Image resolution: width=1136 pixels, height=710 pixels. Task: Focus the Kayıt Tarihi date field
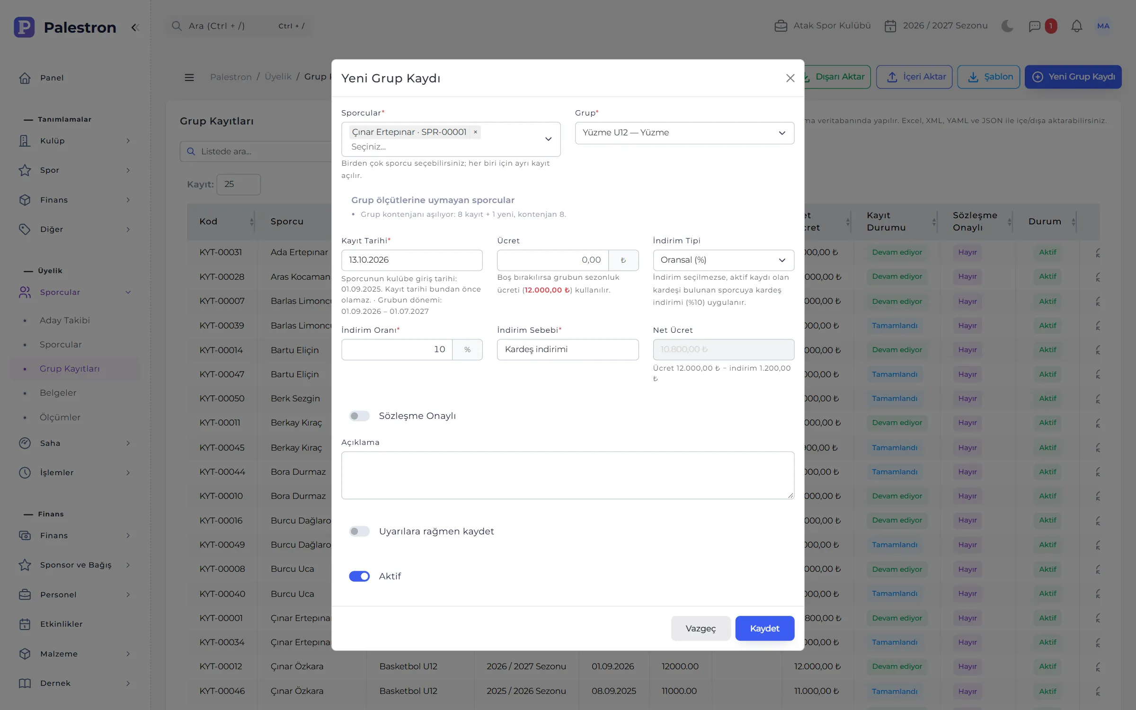tap(412, 260)
